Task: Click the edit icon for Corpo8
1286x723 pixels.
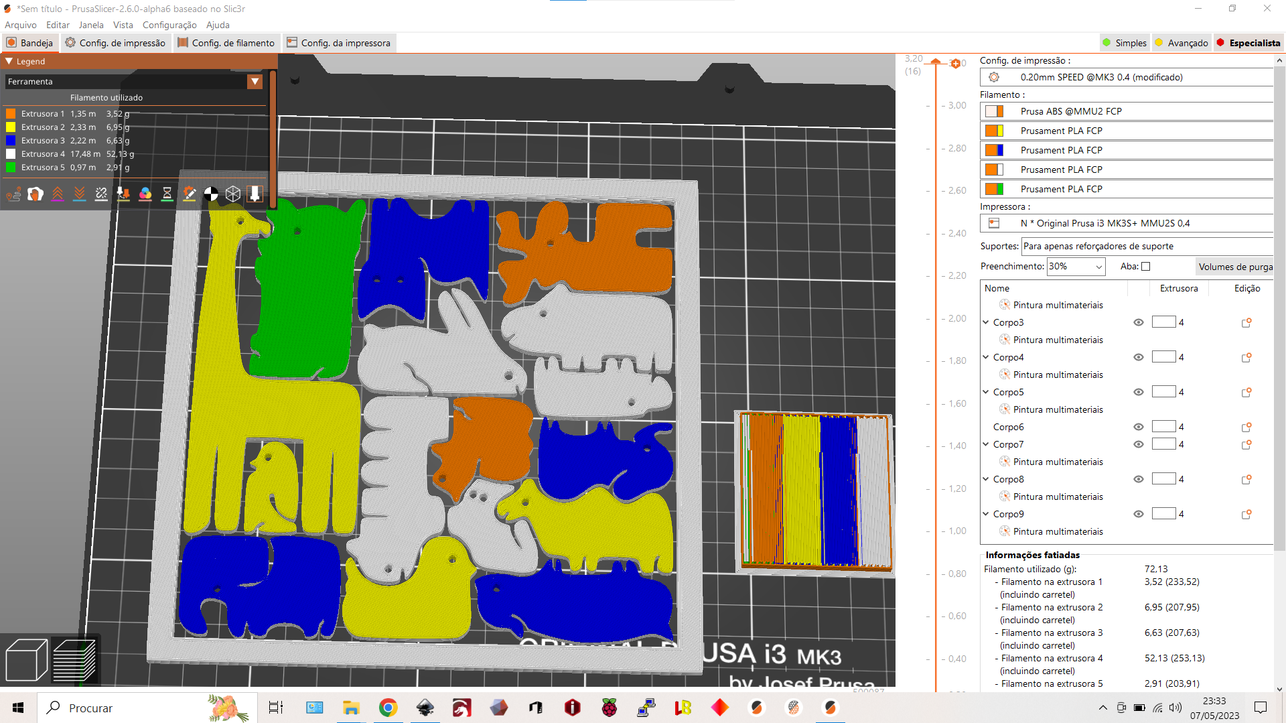Action: click(1246, 480)
